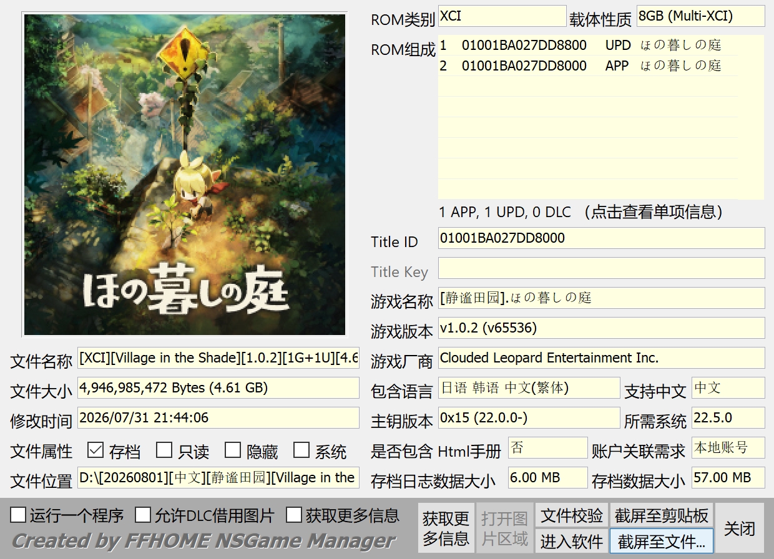Click the 修改时间 2026/07/31 field

click(x=218, y=417)
